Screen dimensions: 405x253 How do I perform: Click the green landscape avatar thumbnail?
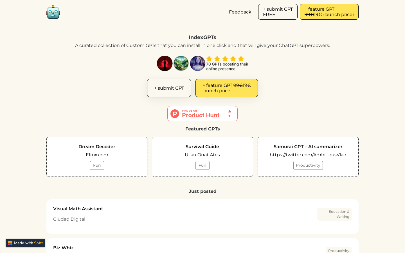(x=181, y=64)
